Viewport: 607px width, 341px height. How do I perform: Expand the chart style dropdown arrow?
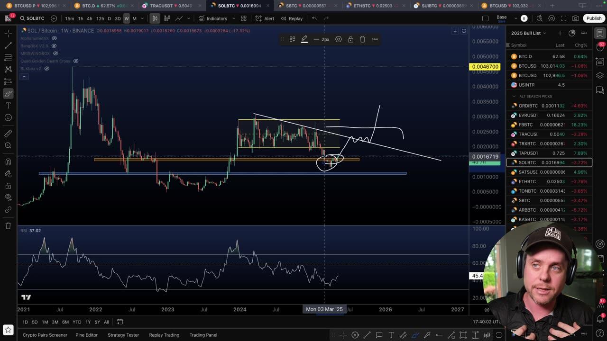click(x=188, y=18)
